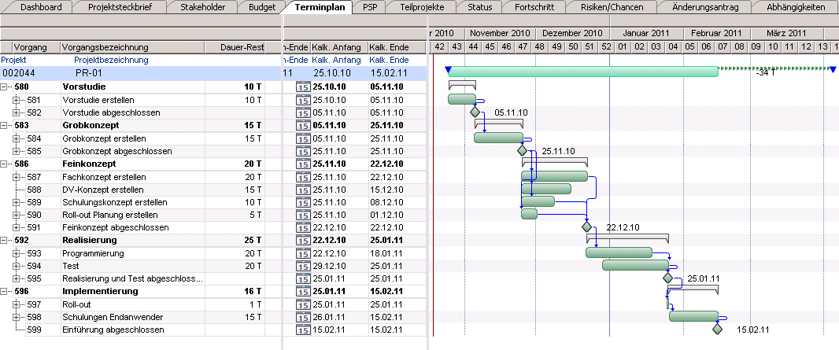Select the 25.01.11 milestone diamond
Image resolution: width=839 pixels, height=350 pixels.
coord(667,278)
